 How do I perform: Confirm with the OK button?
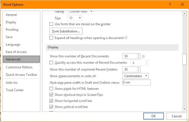point(153,116)
